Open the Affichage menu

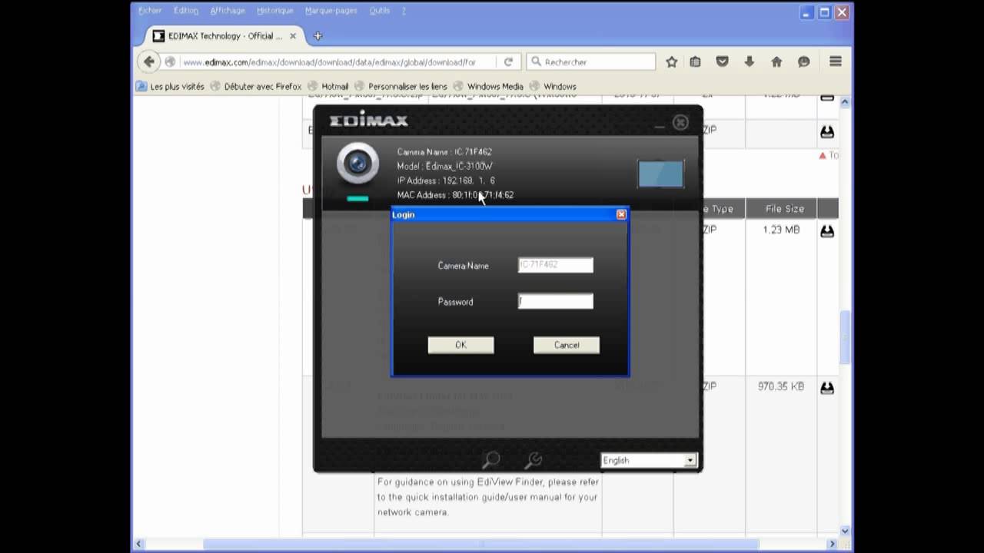[x=228, y=11]
